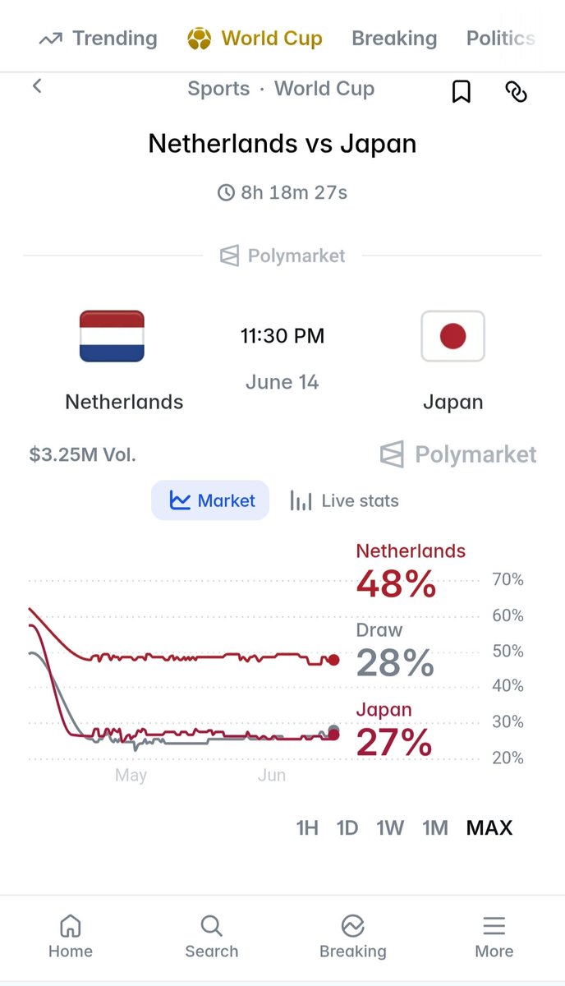Open Search from the bottom navigation

pyautogui.click(x=211, y=938)
